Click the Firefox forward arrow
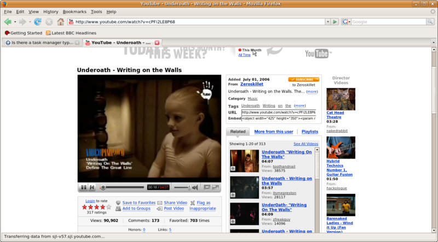Screen dimensions: 438x242 pos(22,22)
